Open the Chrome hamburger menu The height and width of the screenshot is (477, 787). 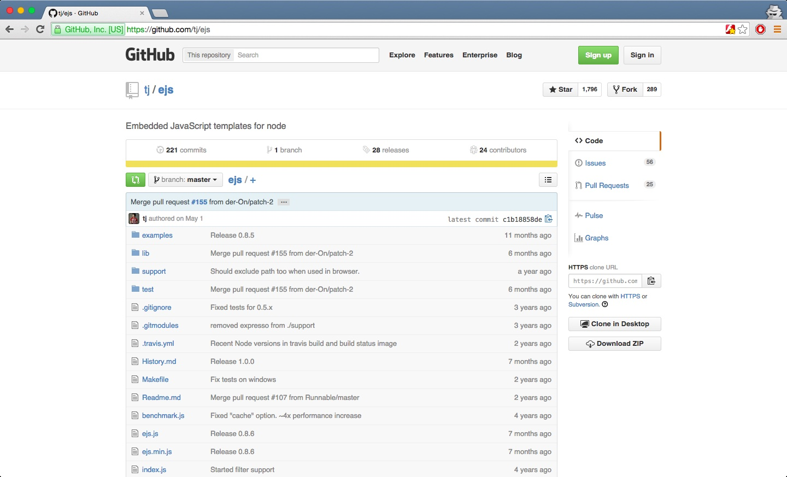pos(777,30)
